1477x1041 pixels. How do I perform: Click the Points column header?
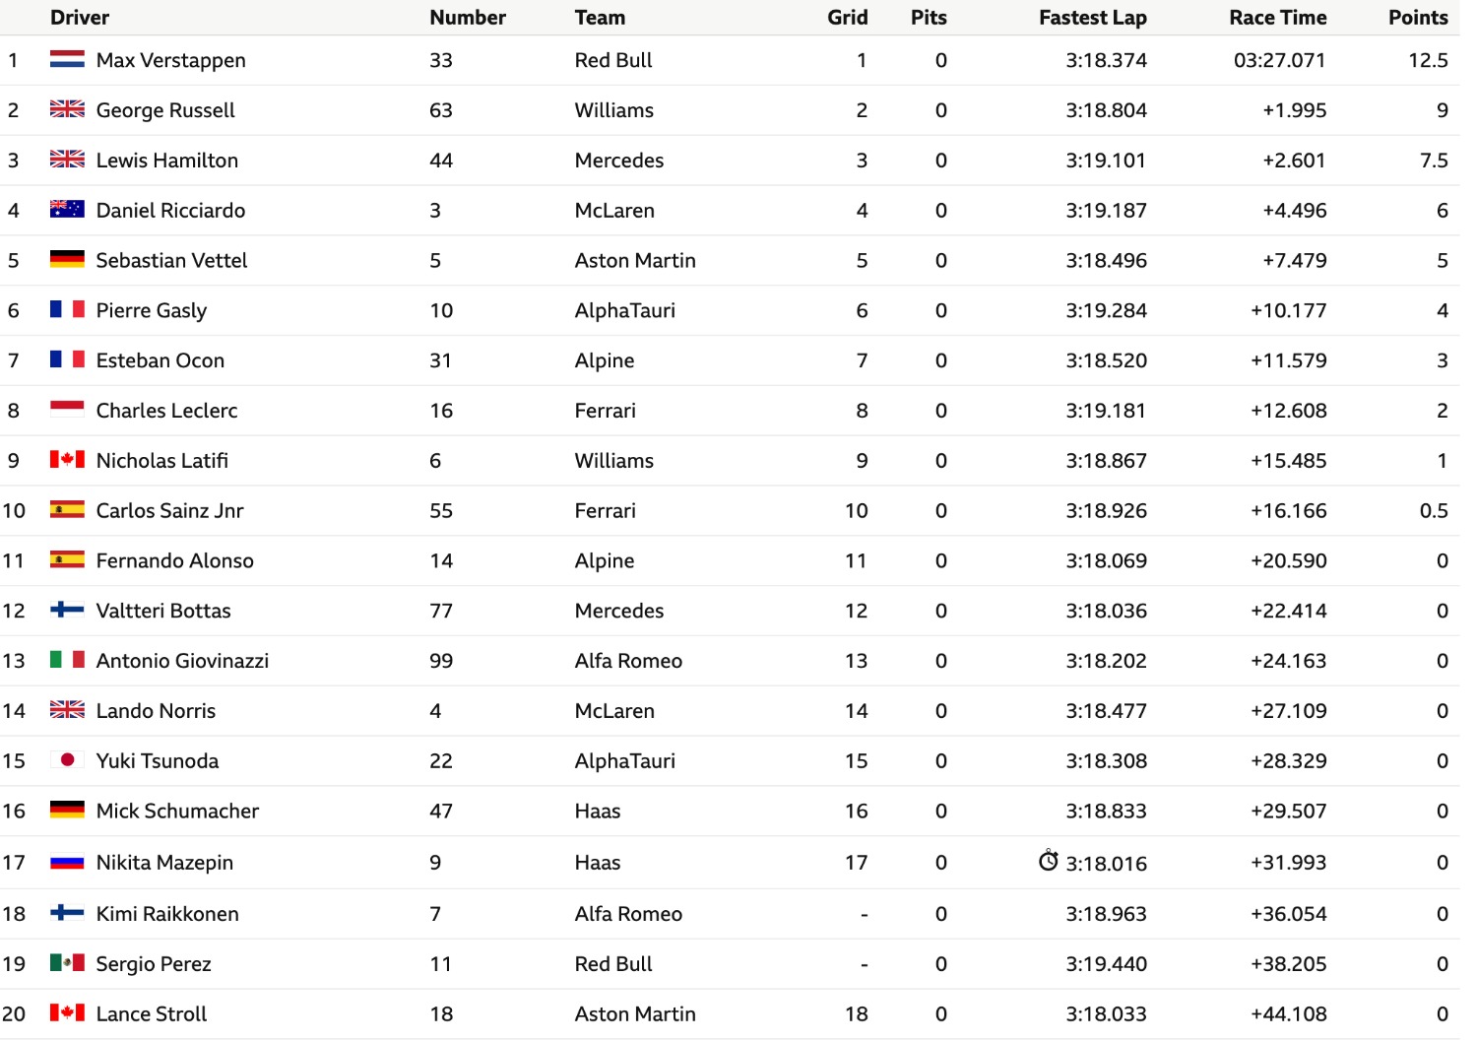click(x=1418, y=18)
